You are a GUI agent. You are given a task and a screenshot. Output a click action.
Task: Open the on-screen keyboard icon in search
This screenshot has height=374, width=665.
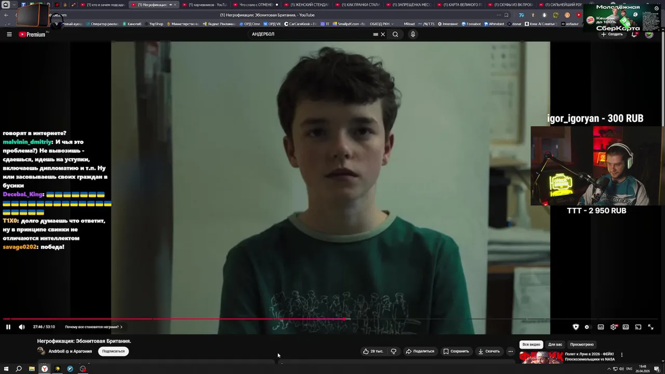(x=376, y=34)
